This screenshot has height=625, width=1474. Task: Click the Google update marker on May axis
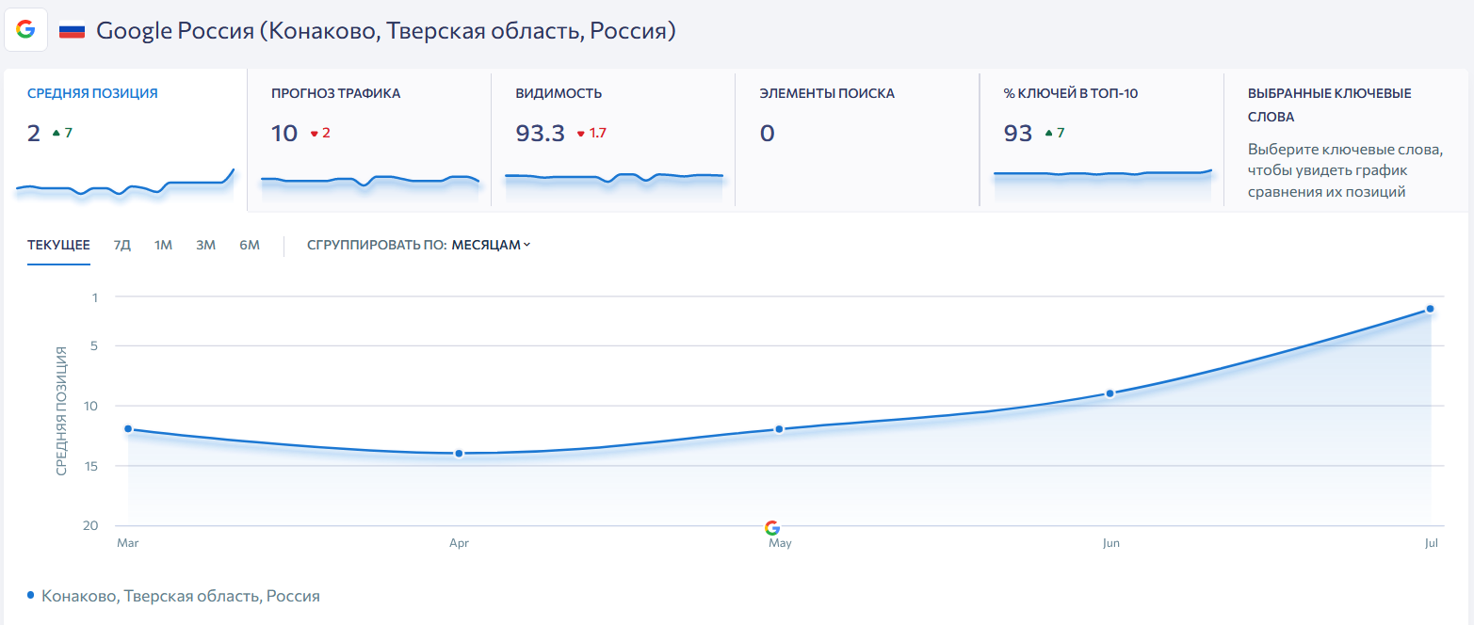tap(772, 528)
